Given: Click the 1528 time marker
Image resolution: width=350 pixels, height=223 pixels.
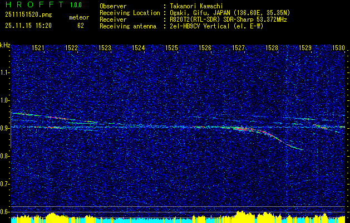Looking at the screenshot, I should (x=272, y=47).
